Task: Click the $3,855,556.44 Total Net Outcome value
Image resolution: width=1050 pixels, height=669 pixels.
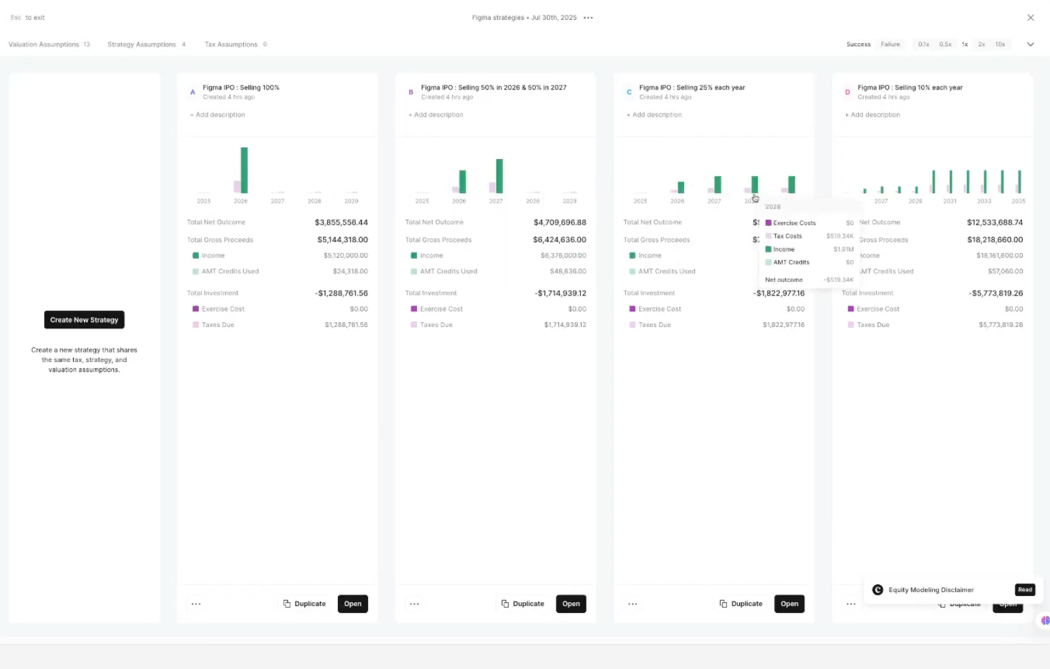Action: [x=341, y=223]
